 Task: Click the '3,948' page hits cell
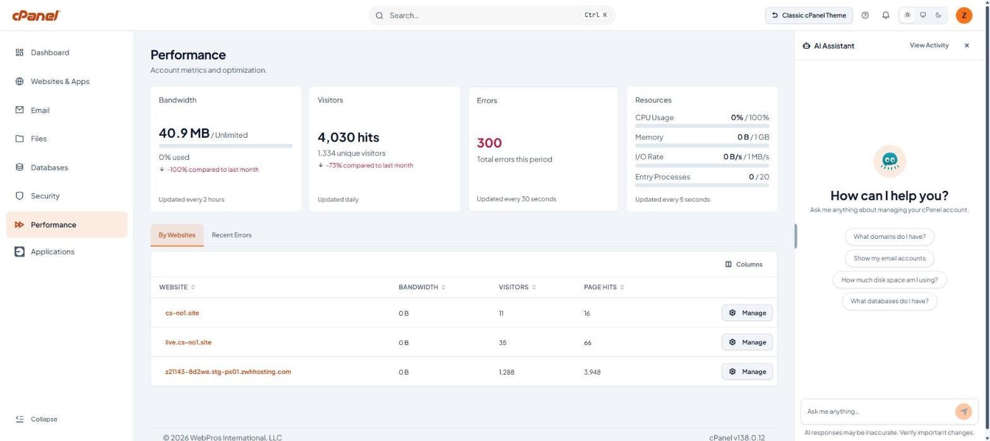click(592, 372)
